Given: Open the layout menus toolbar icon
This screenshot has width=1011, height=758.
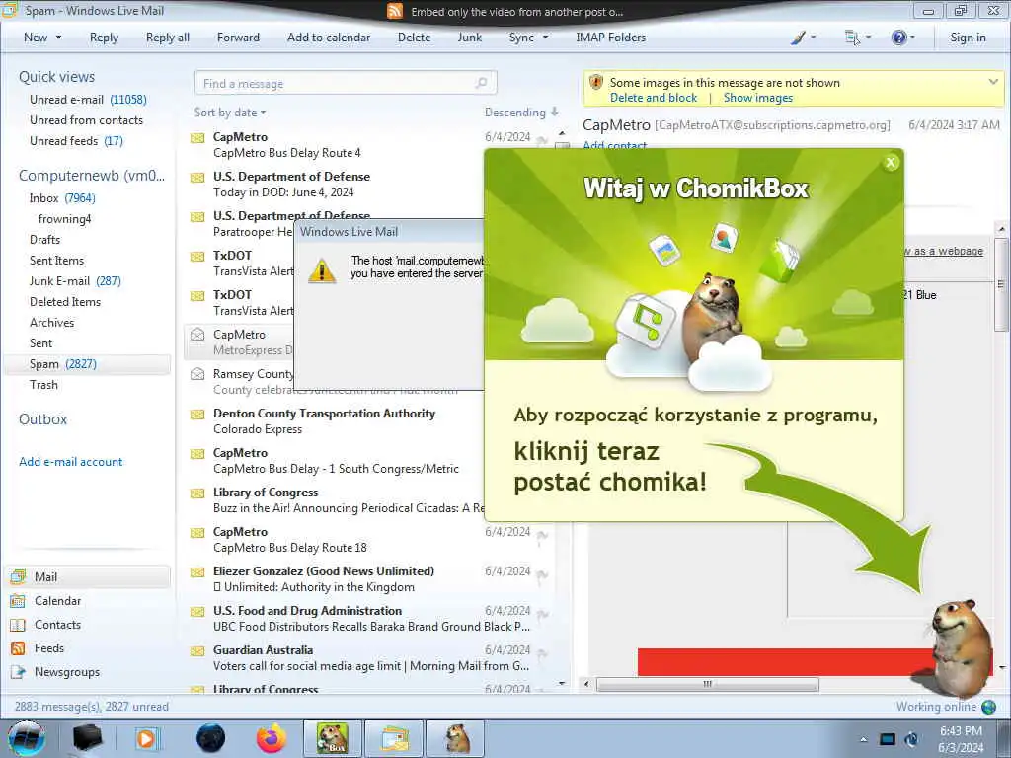Looking at the screenshot, I should click(852, 38).
